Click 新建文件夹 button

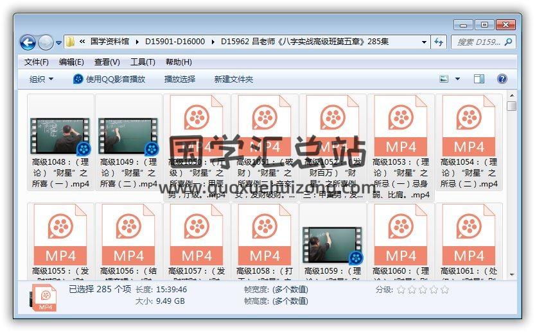tap(233, 79)
